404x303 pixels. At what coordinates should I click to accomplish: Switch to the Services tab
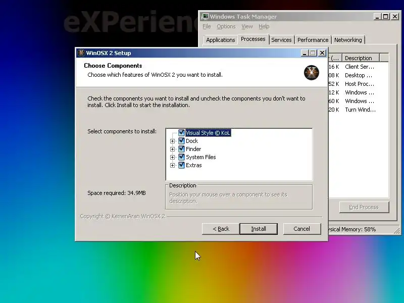click(281, 40)
